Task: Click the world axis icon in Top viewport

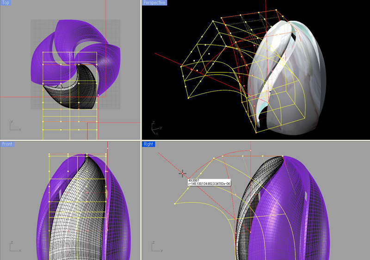Action: [x=14, y=125]
